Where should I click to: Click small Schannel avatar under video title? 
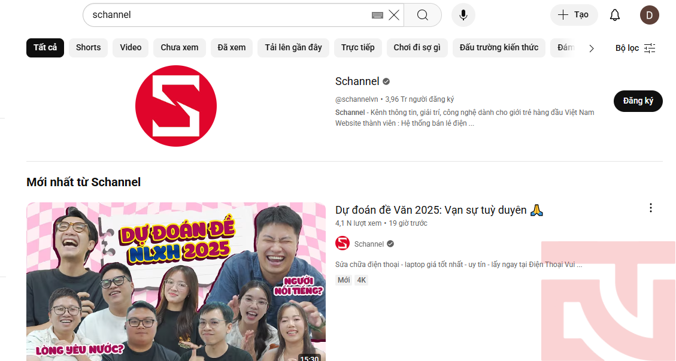point(342,243)
